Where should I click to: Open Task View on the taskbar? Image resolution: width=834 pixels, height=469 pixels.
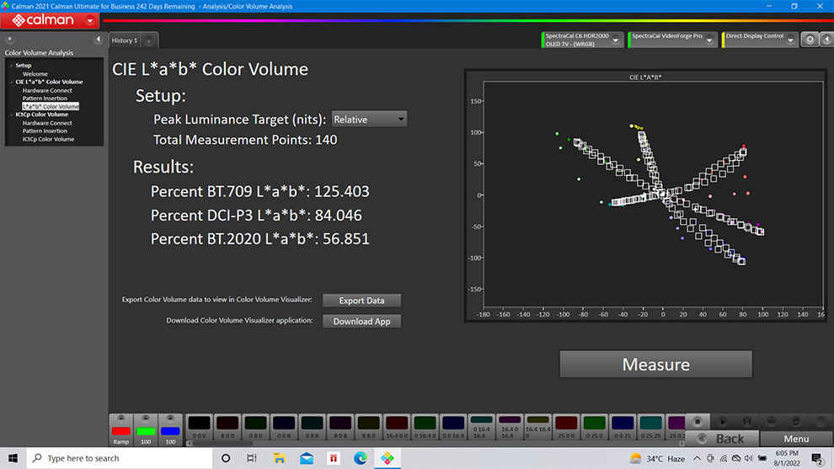252,458
